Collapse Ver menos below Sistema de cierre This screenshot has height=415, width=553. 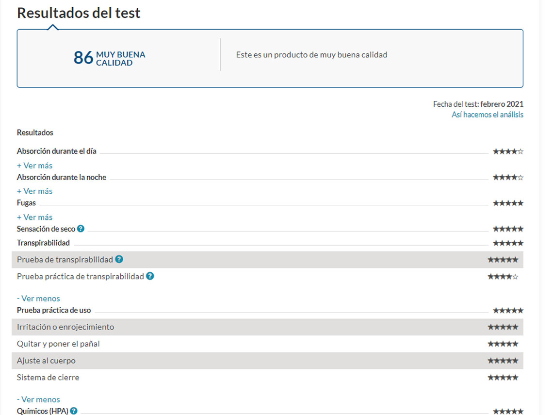[38, 399]
